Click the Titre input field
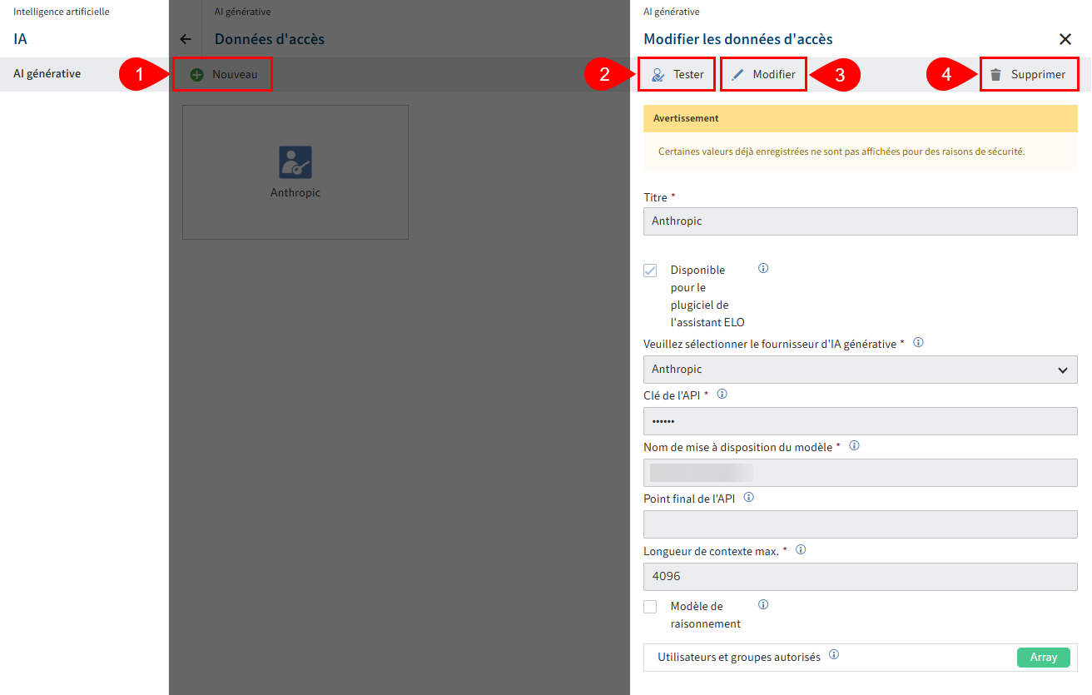Viewport: 1092px width, 695px height. pyautogui.click(x=861, y=221)
